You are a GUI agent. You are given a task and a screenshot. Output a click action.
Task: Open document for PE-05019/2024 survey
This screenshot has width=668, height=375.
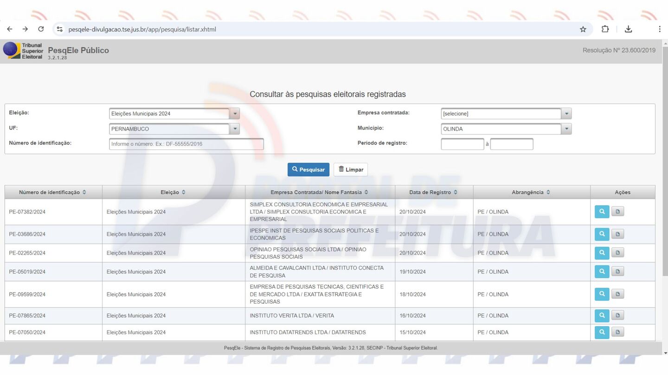(x=617, y=272)
